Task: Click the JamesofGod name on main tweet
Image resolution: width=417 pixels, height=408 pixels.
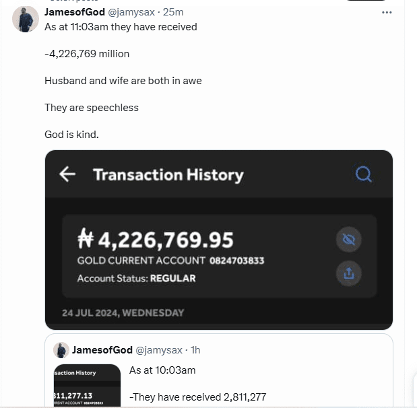Action: point(73,12)
